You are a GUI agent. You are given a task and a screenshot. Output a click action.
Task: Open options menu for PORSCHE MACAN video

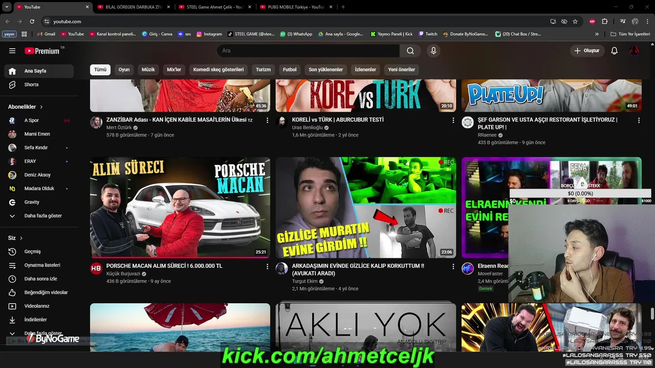click(x=267, y=266)
